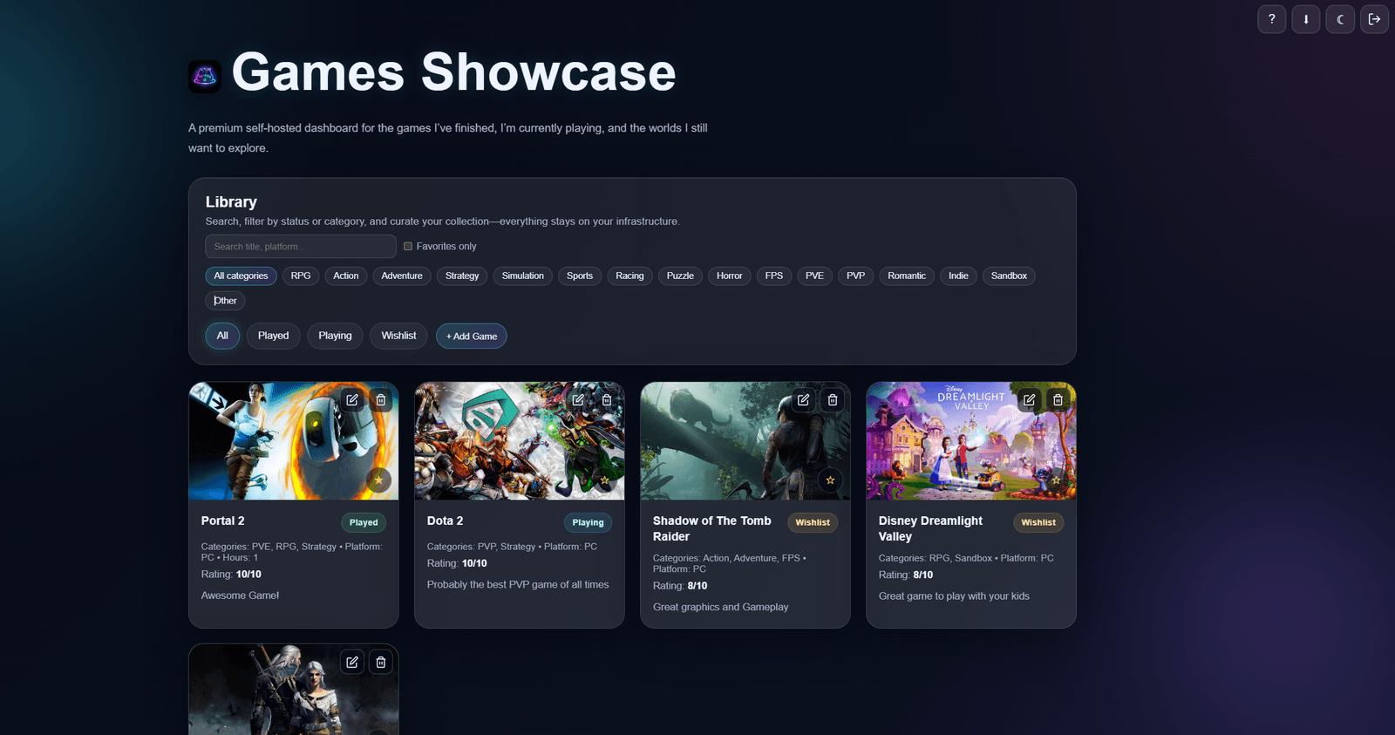Toggle favorite star on Portal 2

coord(378,480)
